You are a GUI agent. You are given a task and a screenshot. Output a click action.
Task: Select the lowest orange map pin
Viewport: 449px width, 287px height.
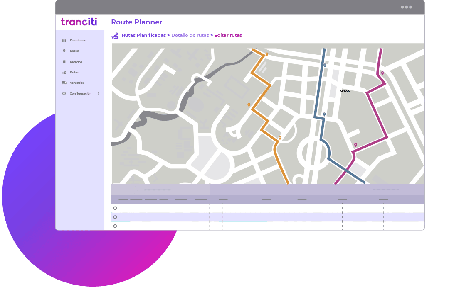pyautogui.click(x=280, y=138)
